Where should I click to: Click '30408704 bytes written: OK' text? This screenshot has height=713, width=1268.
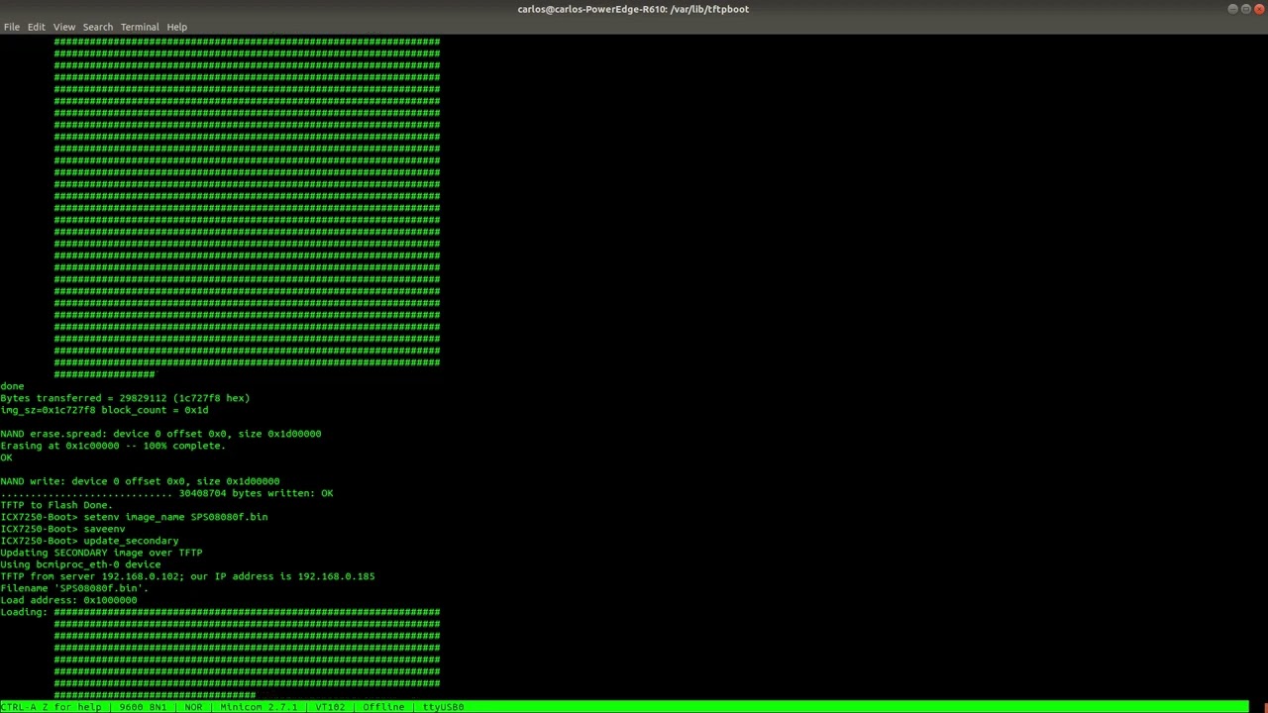pyautogui.click(x=256, y=493)
